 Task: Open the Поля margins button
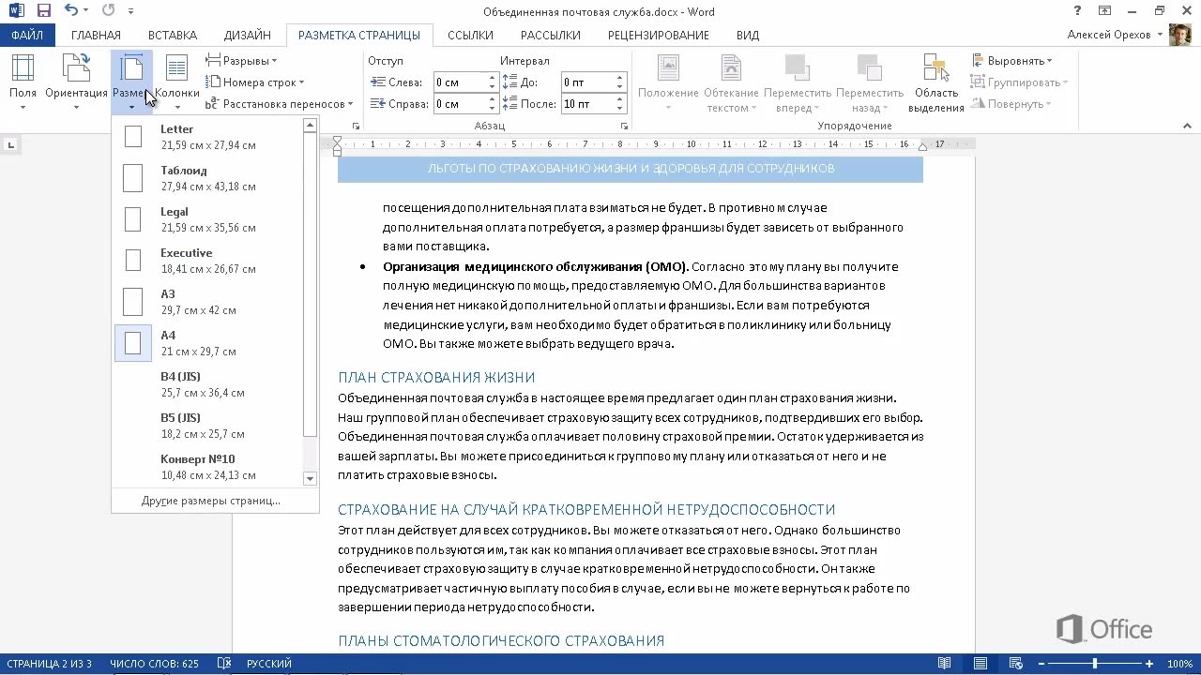(x=23, y=82)
